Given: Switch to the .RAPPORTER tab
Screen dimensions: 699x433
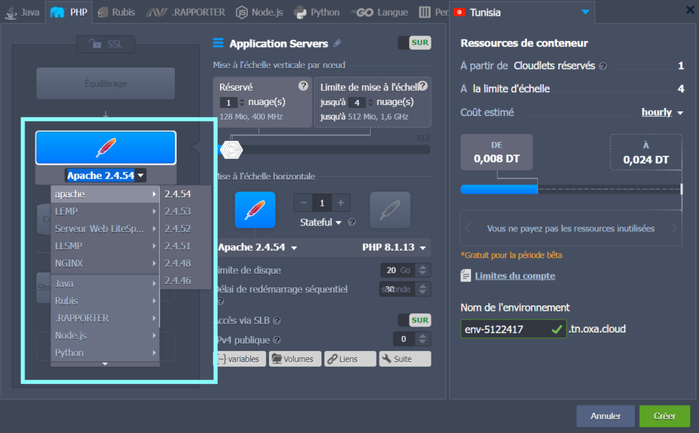Looking at the screenshot, I should tap(186, 12).
